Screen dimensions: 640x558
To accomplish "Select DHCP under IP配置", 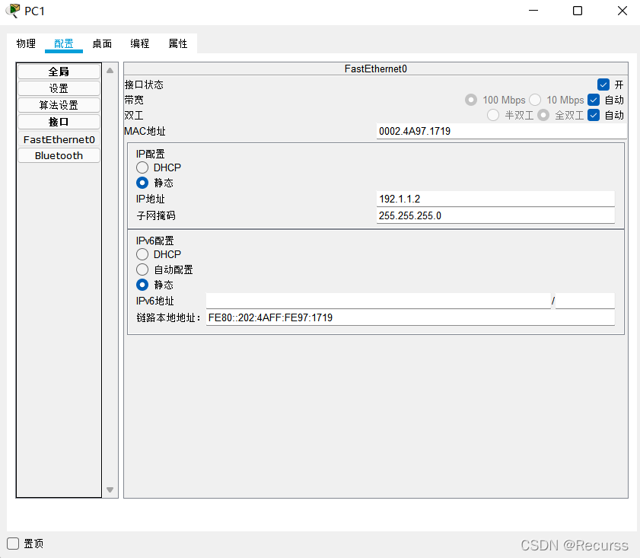I will pos(142,167).
